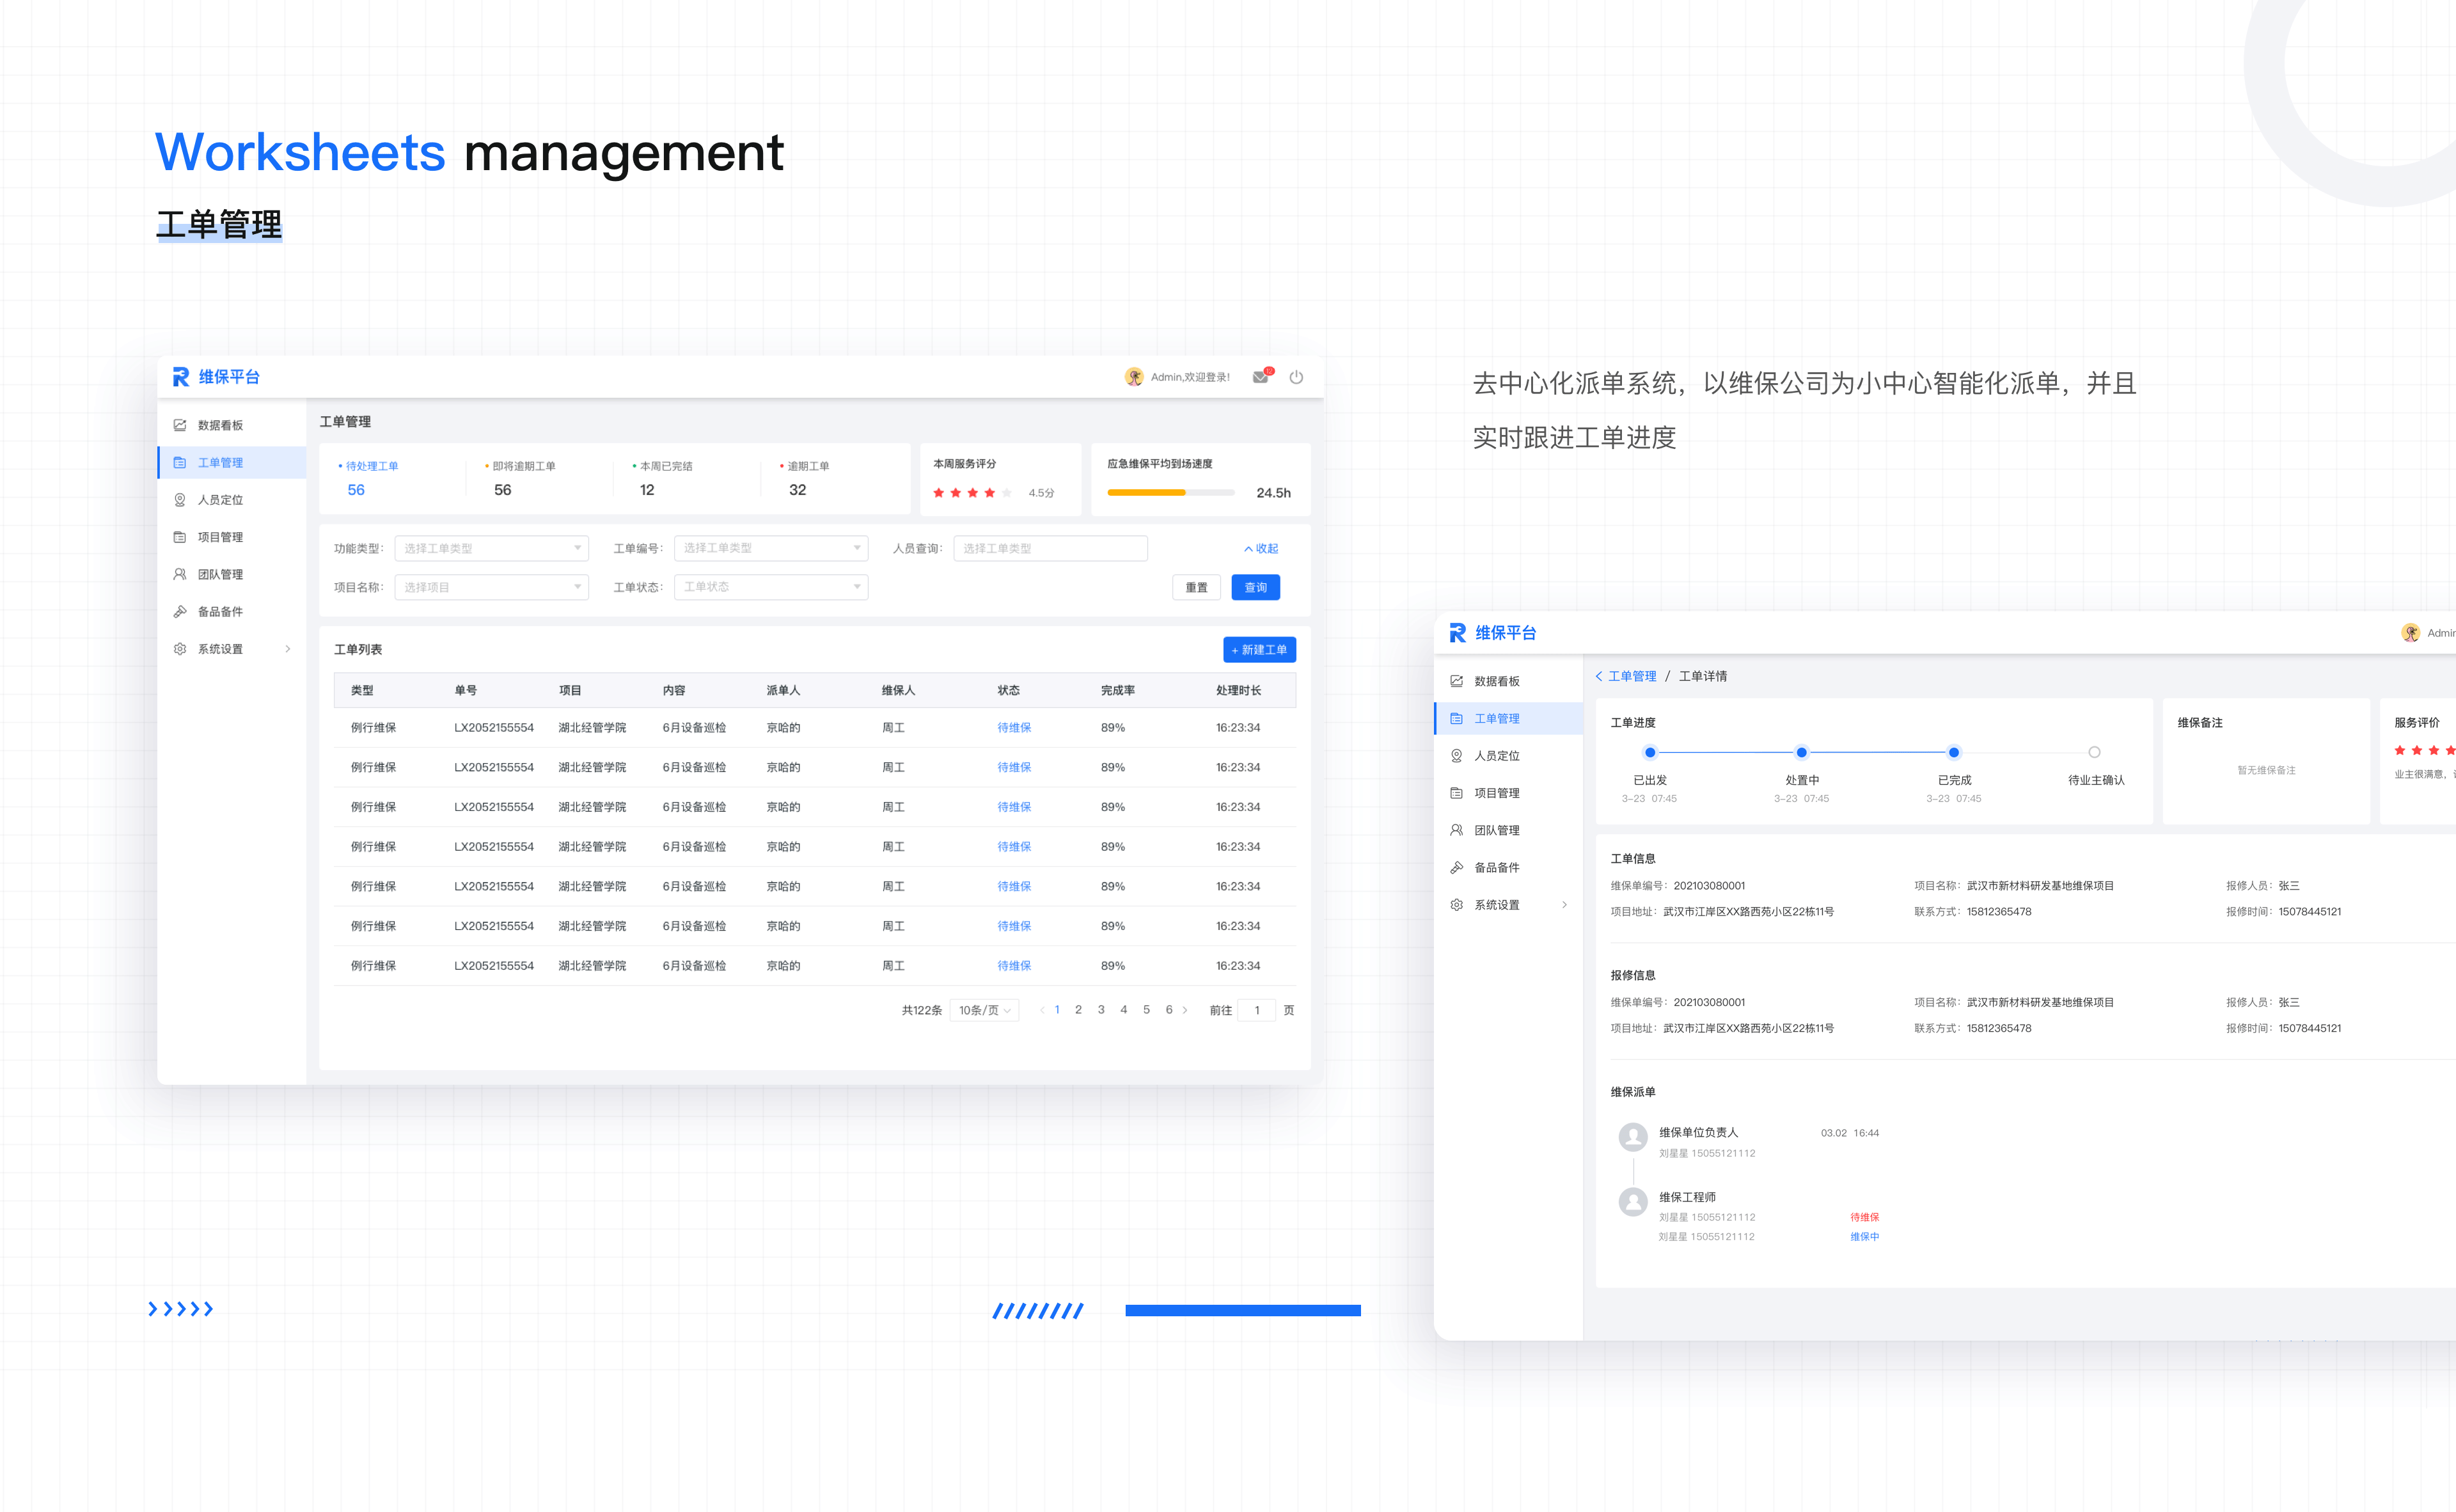
Task: Click the Admin avatar in right window header
Action: 2411,633
